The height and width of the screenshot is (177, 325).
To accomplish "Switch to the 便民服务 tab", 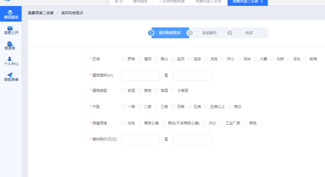I will [140, 2].
